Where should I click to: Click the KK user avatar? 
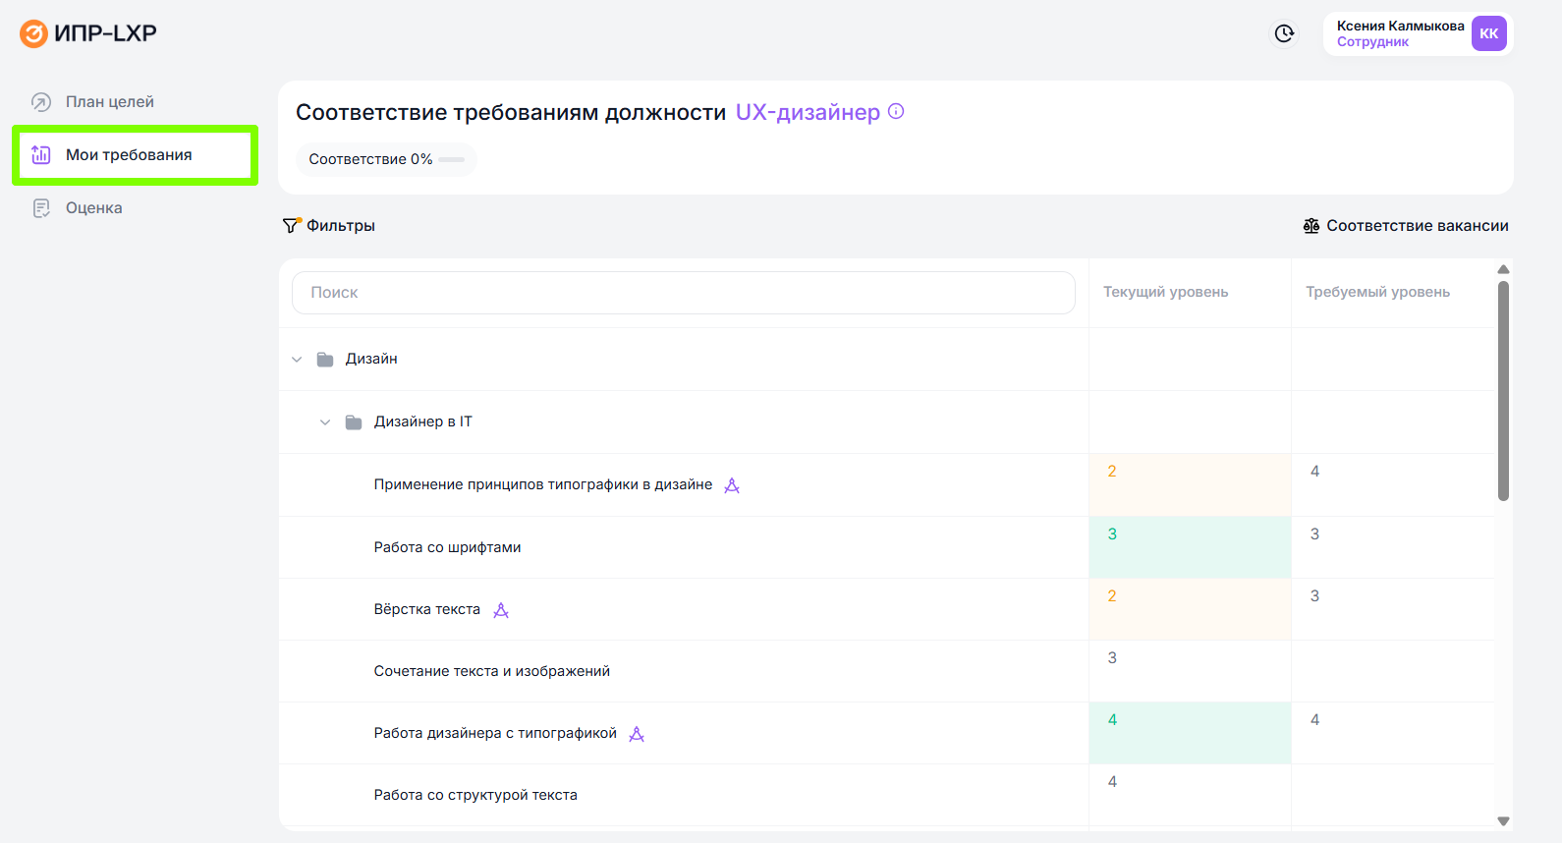pos(1488,33)
